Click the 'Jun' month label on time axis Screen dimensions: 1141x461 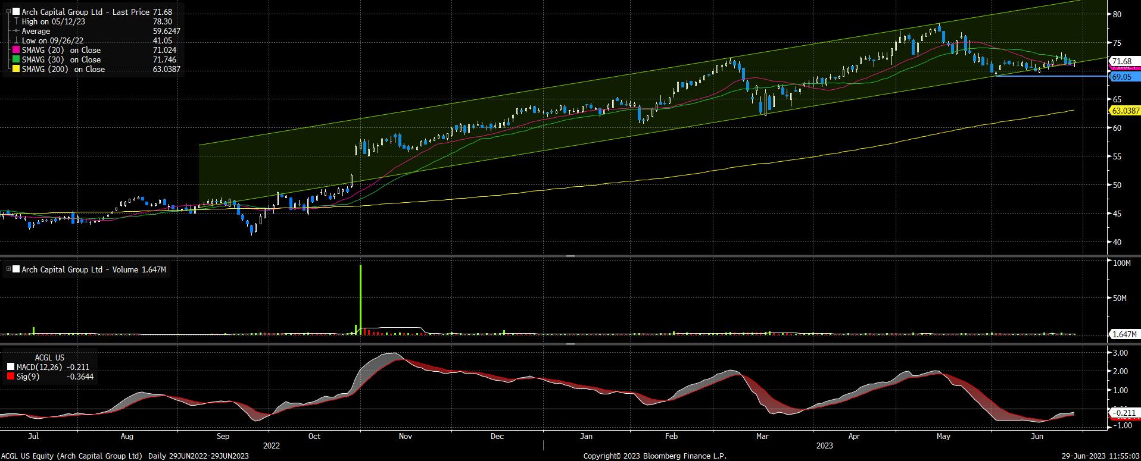click(x=1038, y=436)
